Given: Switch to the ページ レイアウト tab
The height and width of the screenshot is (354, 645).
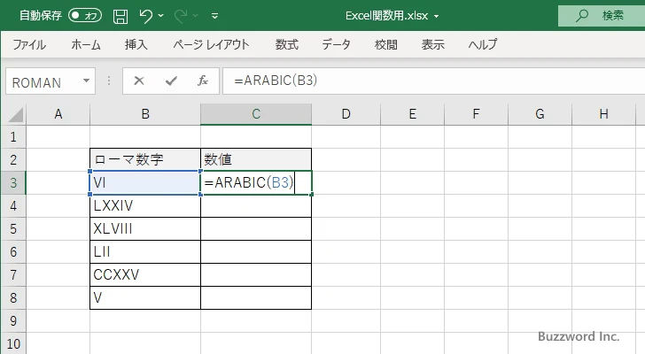Looking at the screenshot, I should click(x=211, y=44).
